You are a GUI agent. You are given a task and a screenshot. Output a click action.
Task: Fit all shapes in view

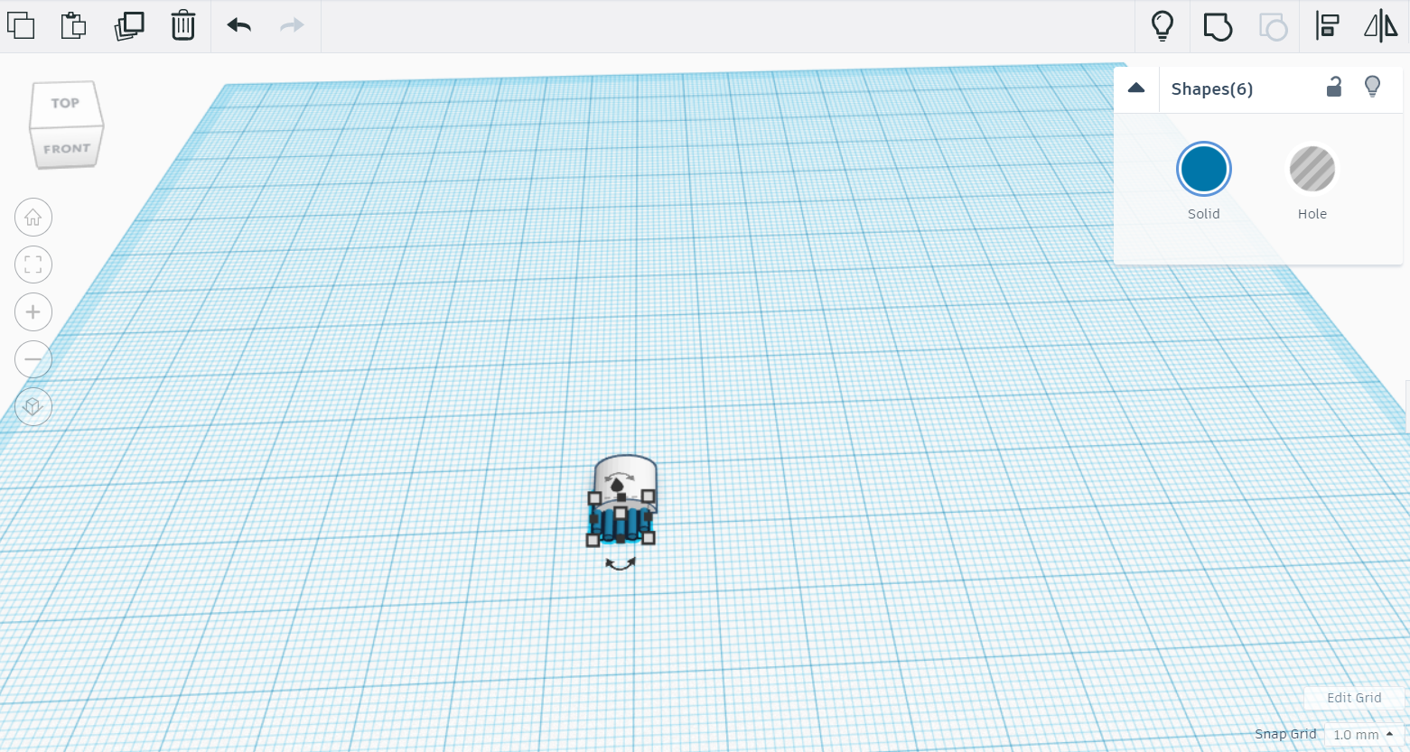[33, 265]
